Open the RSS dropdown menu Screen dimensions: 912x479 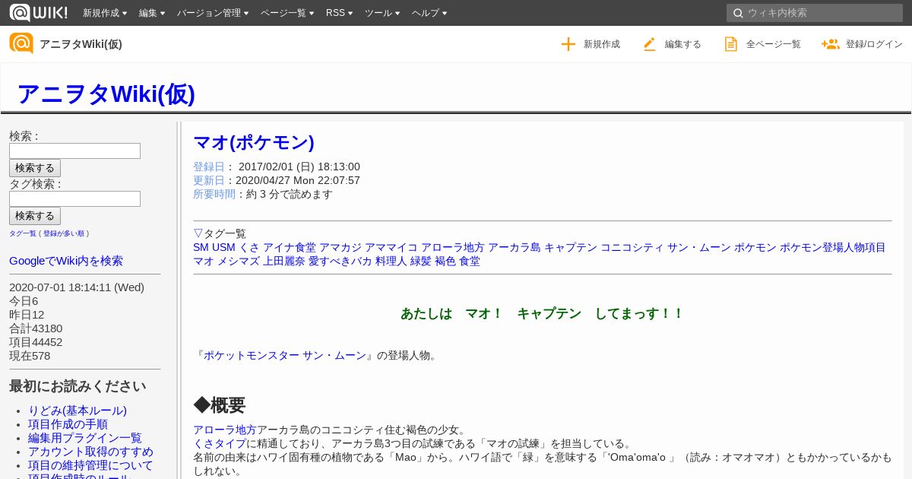[x=340, y=13]
